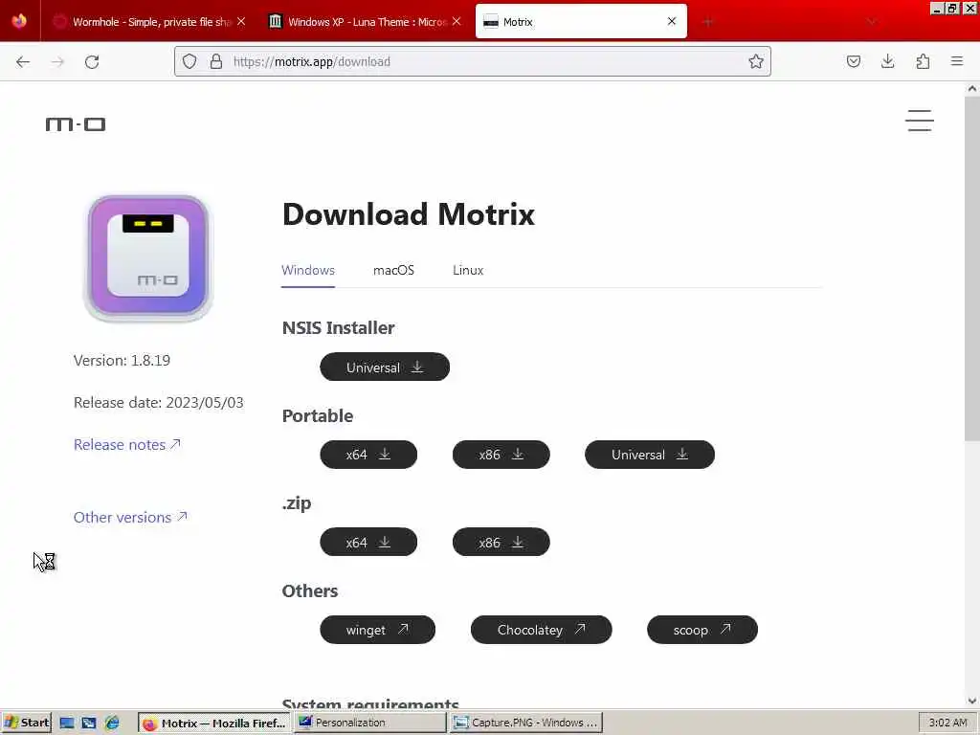Open Save to Pocket icon
980x735 pixels.
(x=853, y=61)
